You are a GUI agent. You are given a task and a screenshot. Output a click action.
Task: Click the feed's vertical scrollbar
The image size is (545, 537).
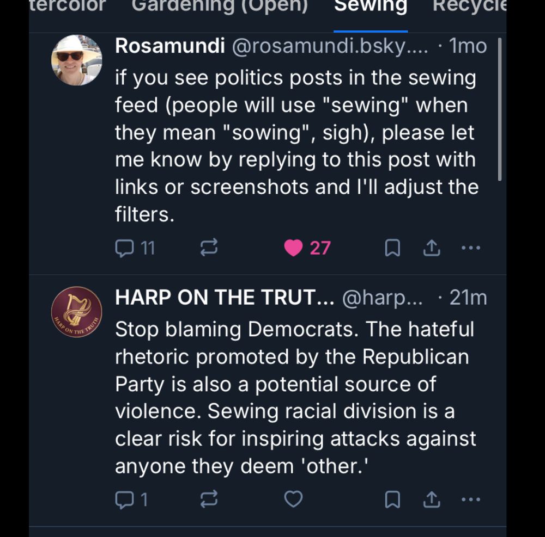pyautogui.click(x=499, y=109)
